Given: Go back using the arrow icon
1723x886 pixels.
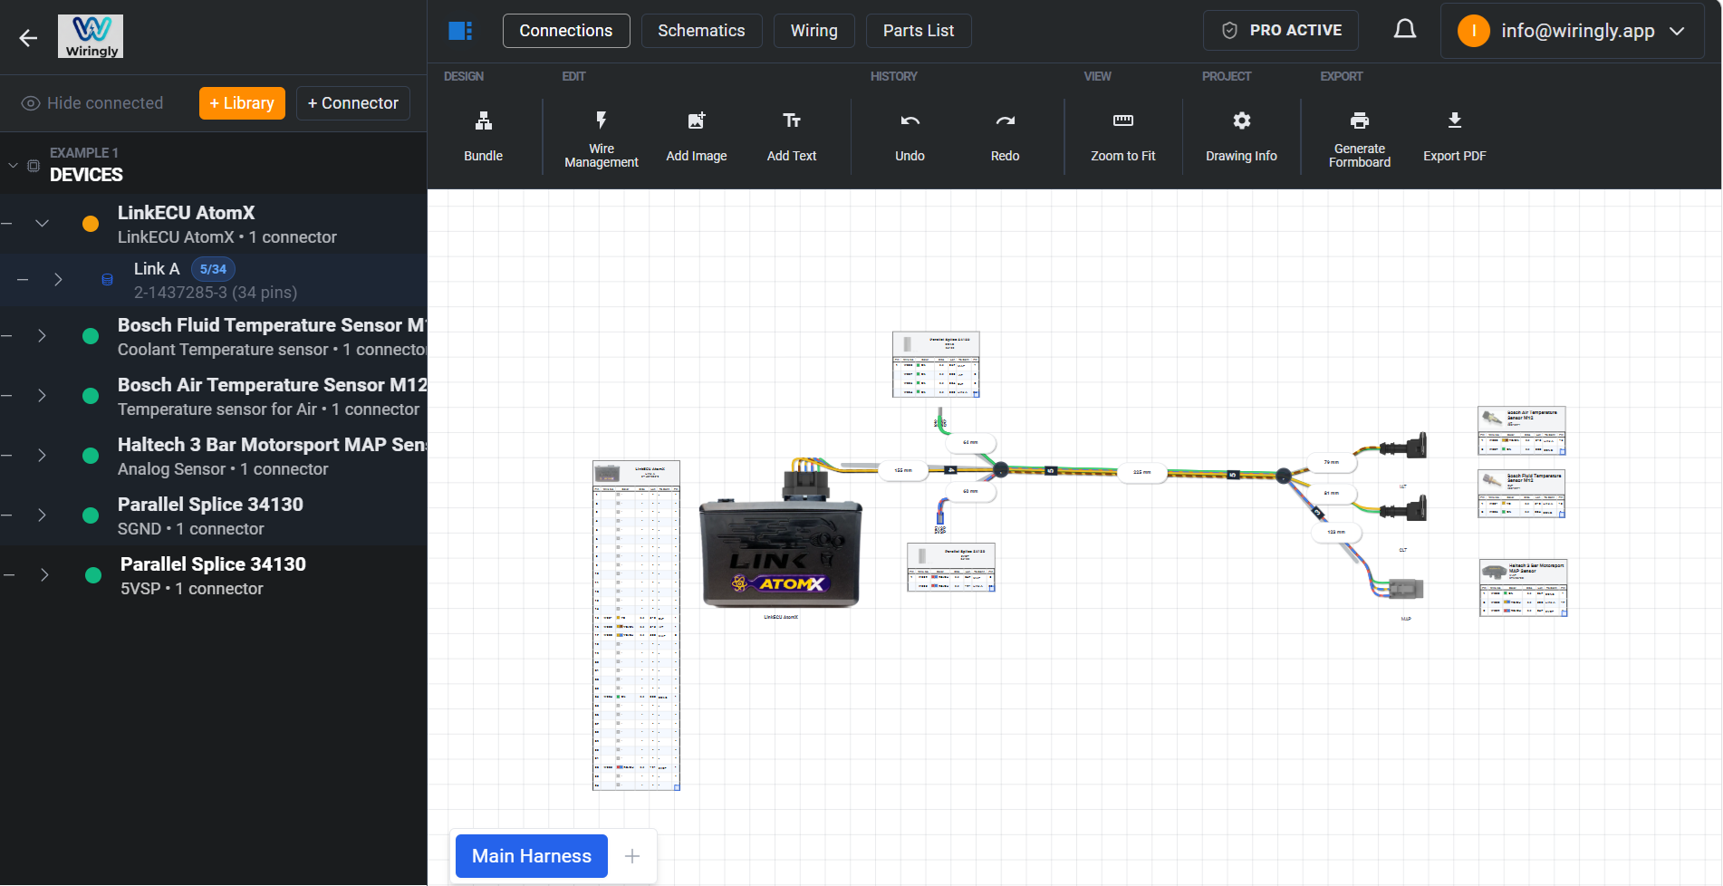Looking at the screenshot, I should [28, 37].
